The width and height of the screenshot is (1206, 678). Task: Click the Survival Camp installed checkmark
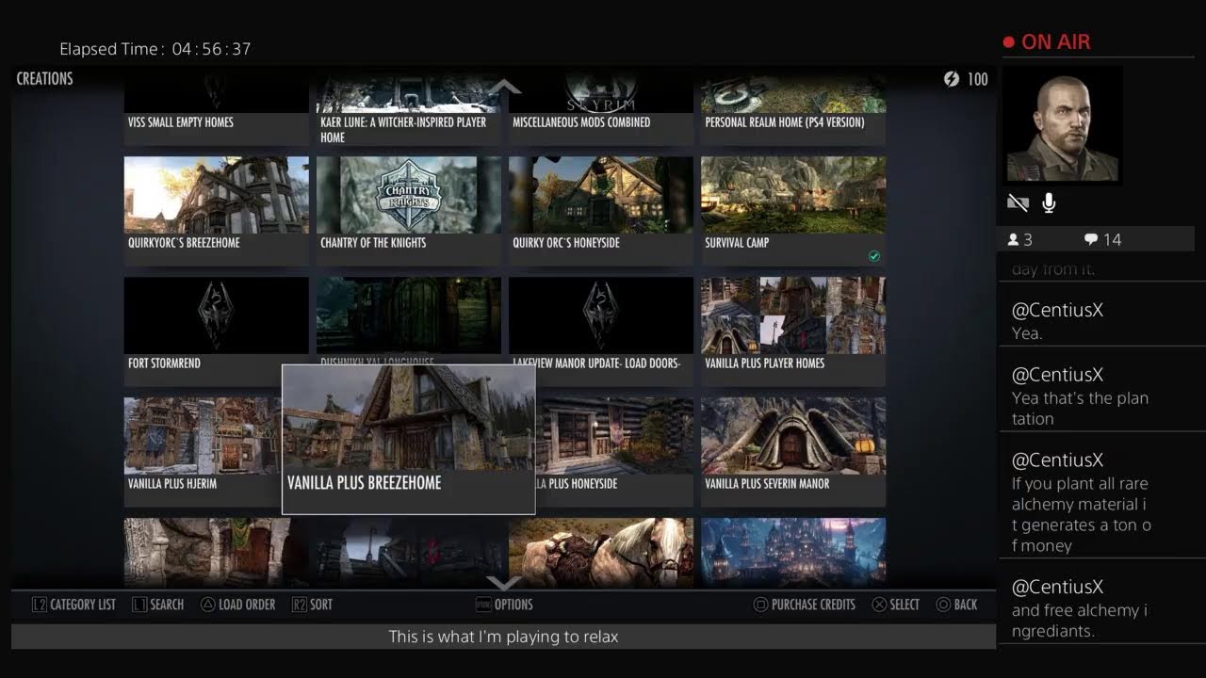coord(874,256)
